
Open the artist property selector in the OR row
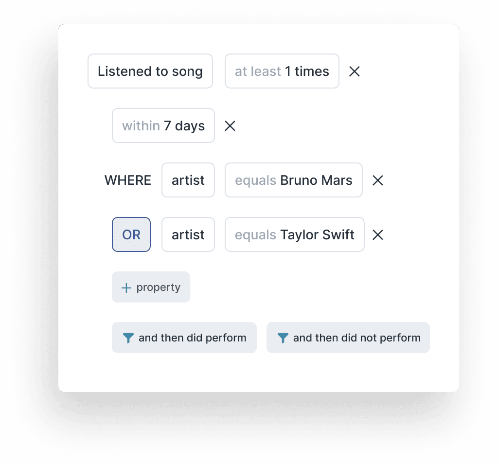point(188,235)
